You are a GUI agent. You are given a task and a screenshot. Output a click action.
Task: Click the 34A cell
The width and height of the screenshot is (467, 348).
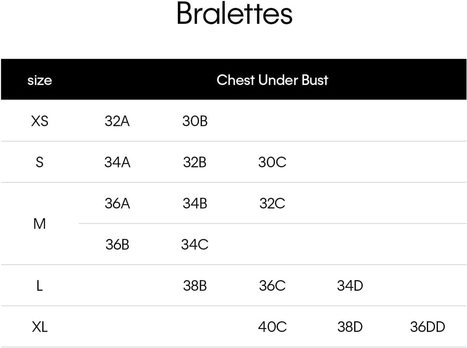pyautogui.click(x=117, y=162)
